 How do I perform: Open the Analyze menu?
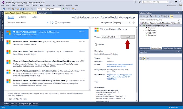coord(61,5)
